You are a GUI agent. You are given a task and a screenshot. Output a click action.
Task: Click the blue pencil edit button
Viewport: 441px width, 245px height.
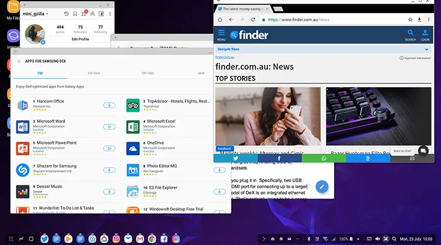322,187
